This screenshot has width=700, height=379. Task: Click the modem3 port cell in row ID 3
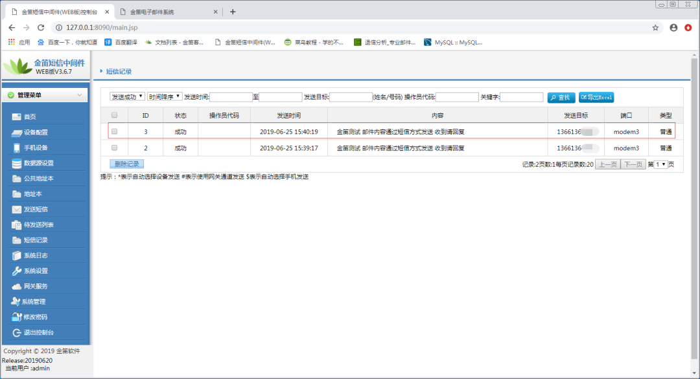pos(626,132)
